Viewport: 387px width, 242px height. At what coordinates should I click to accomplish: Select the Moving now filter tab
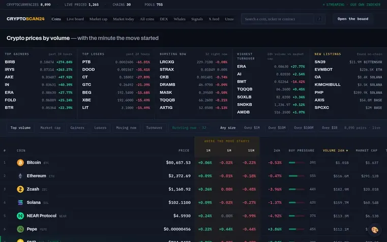tap(126, 128)
